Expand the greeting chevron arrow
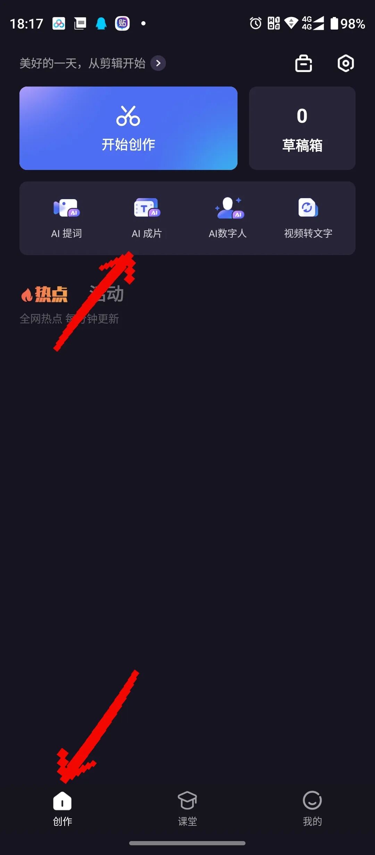The image size is (375, 855). click(x=158, y=63)
